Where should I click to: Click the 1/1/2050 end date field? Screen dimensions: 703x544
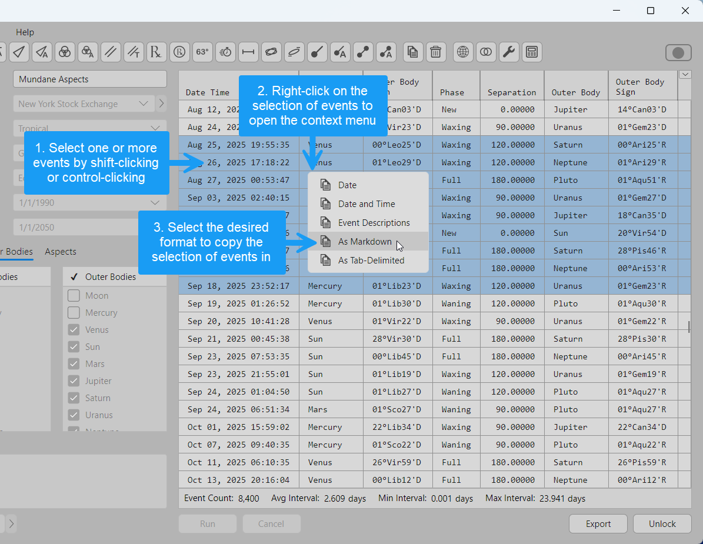pyautogui.click(x=76, y=227)
